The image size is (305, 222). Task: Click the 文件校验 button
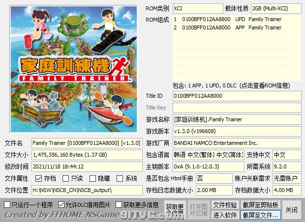coord(225,205)
